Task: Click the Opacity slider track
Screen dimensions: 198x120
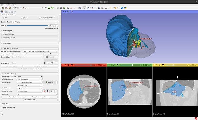Action: 28,25
